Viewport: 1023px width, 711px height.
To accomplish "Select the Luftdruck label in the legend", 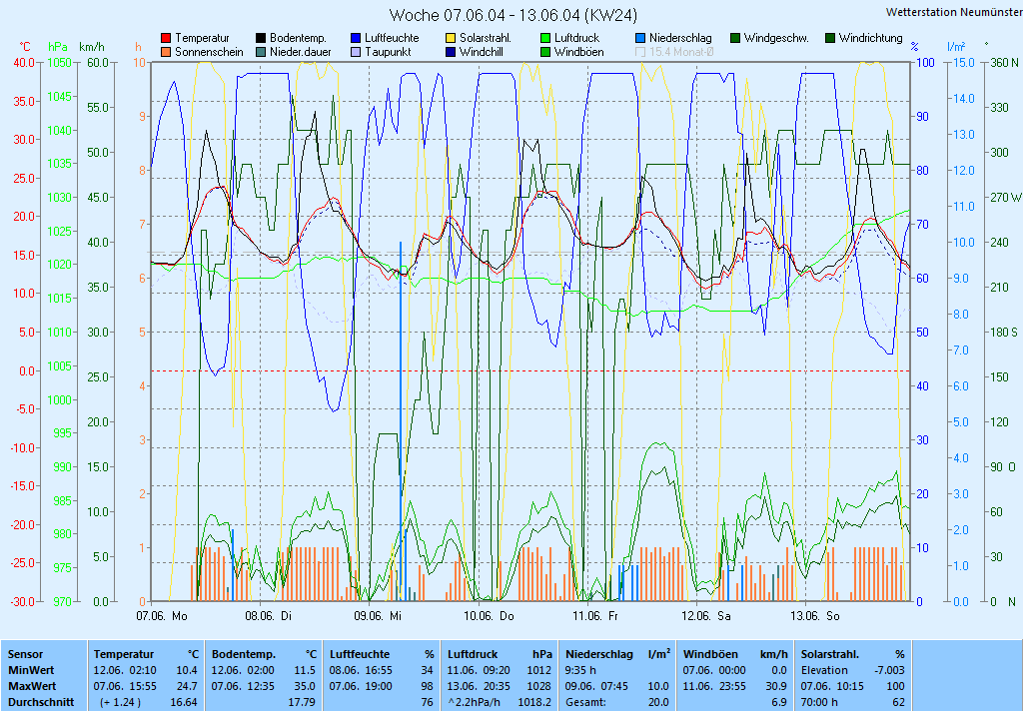I will tap(576, 39).
